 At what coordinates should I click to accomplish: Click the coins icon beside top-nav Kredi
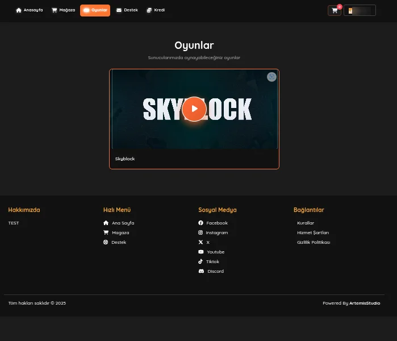(x=149, y=10)
